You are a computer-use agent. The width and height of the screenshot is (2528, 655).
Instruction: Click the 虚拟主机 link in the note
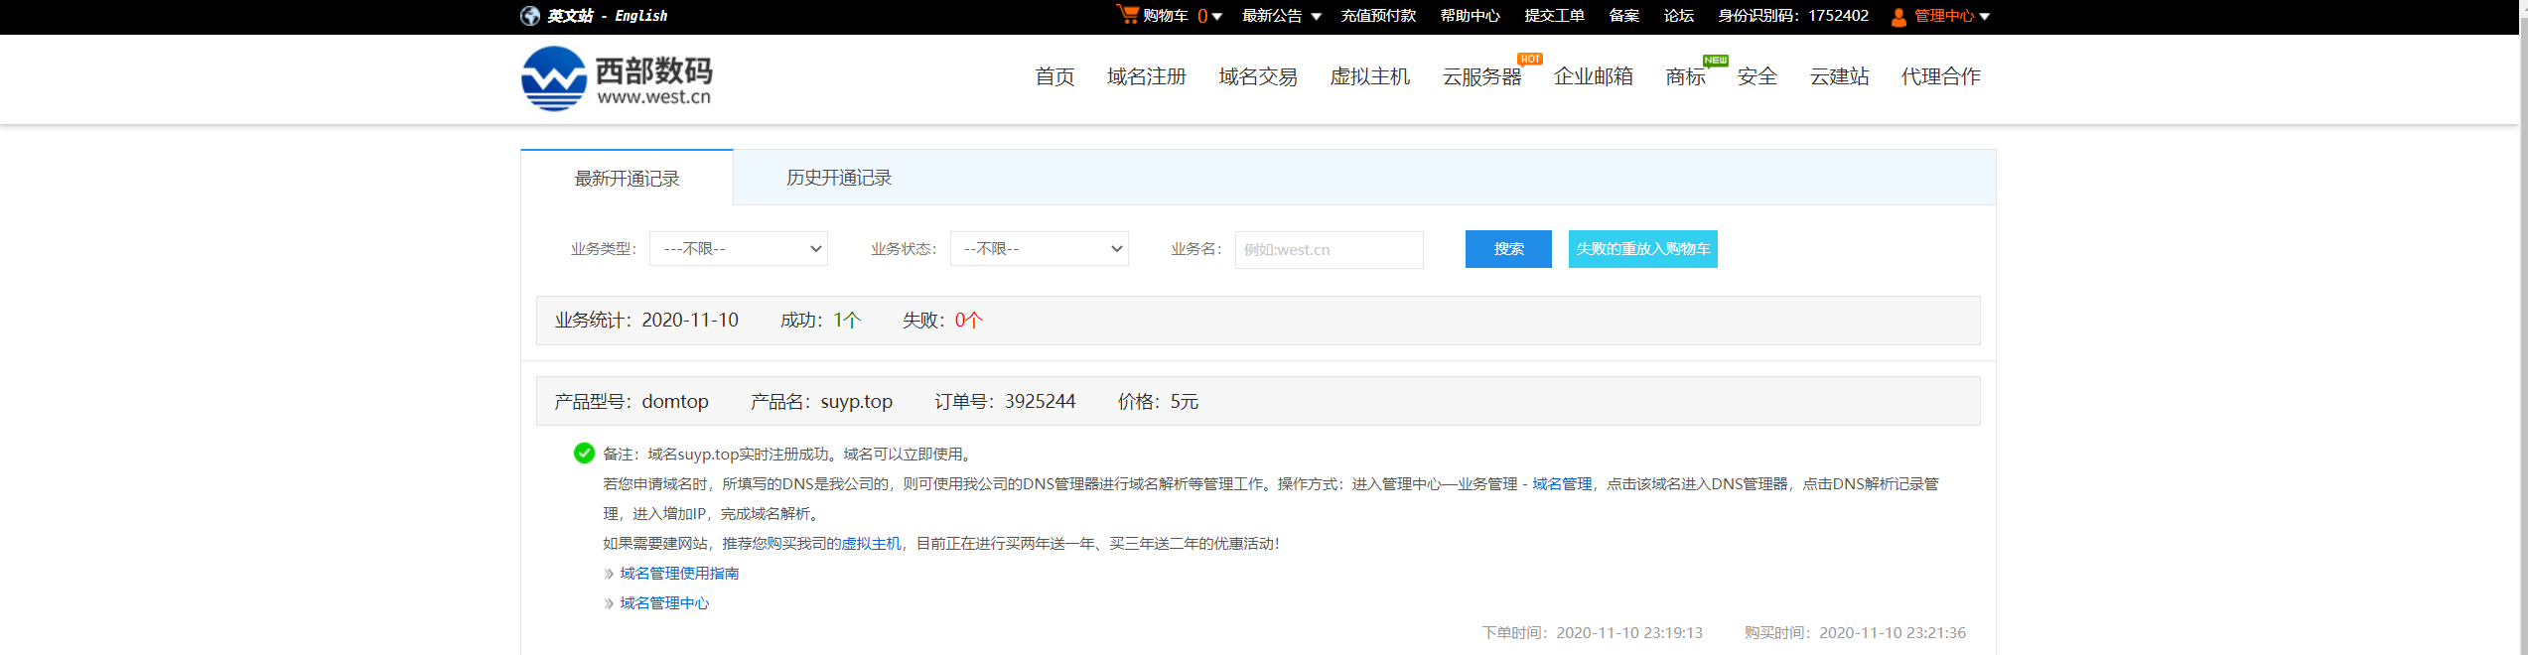click(x=871, y=544)
